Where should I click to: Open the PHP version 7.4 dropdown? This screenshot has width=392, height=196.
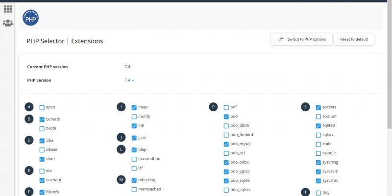coord(129,80)
